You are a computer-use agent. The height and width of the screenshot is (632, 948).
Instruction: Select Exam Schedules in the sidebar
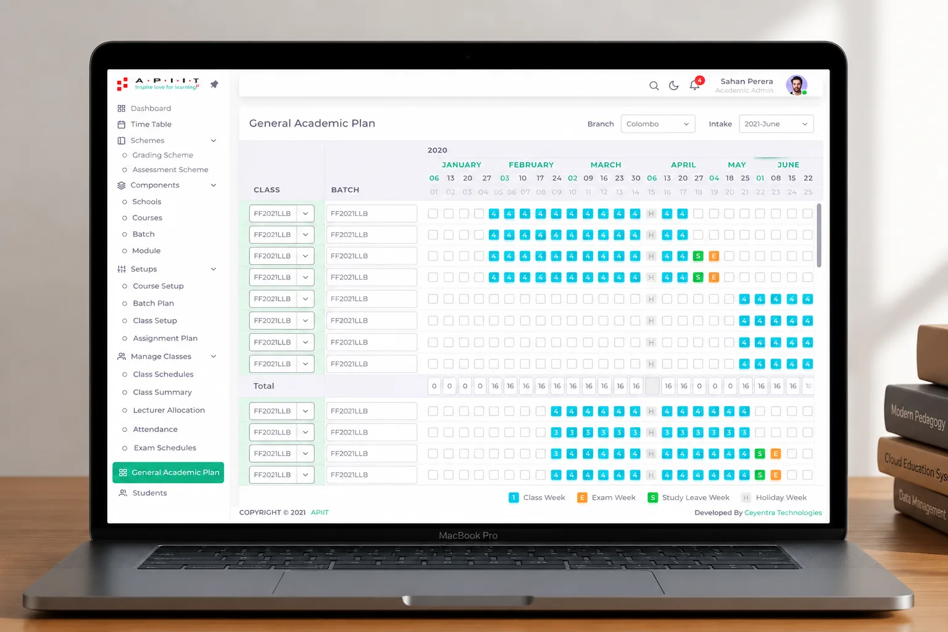point(165,448)
